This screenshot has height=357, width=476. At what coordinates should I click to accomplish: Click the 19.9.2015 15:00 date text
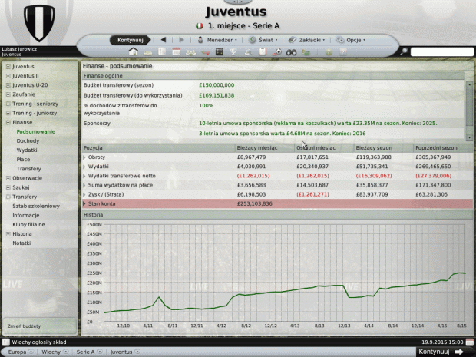pyautogui.click(x=442, y=342)
